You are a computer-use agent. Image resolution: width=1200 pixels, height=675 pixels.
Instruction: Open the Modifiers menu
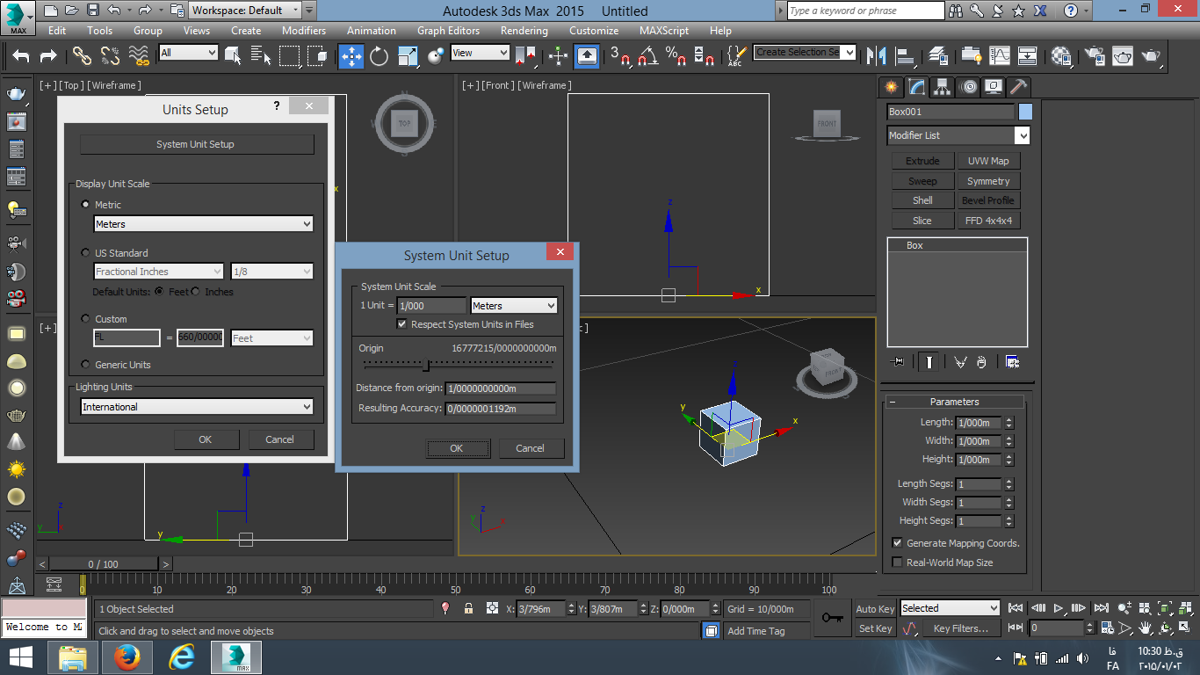pos(304,30)
